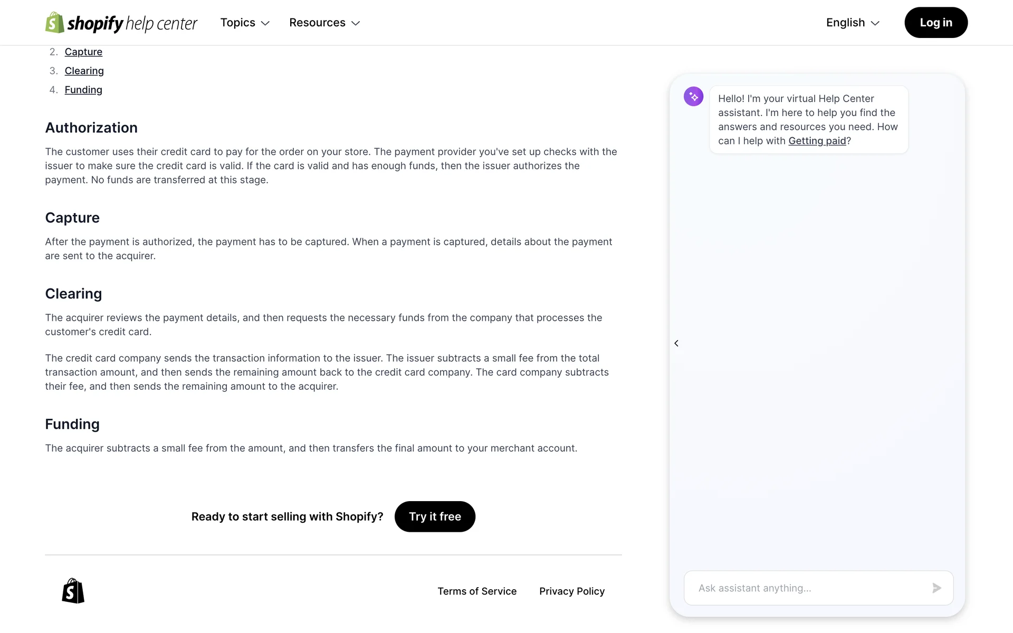
Task: Open the Privacy Policy link
Action: (571, 591)
